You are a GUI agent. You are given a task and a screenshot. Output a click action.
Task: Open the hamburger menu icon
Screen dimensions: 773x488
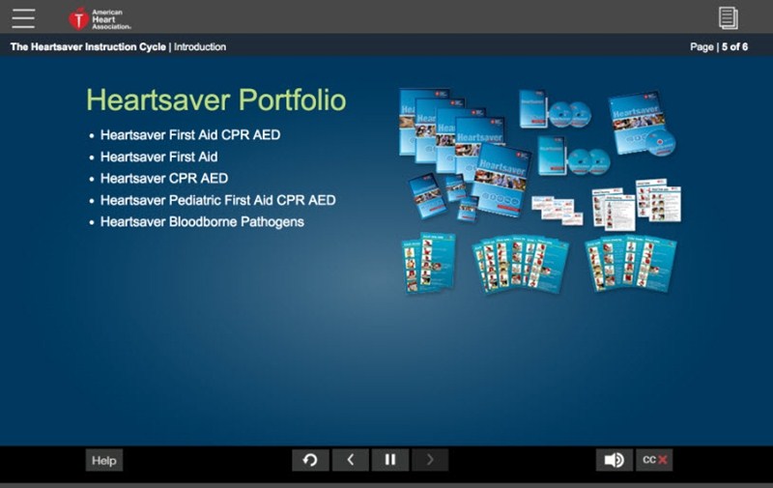[23, 18]
